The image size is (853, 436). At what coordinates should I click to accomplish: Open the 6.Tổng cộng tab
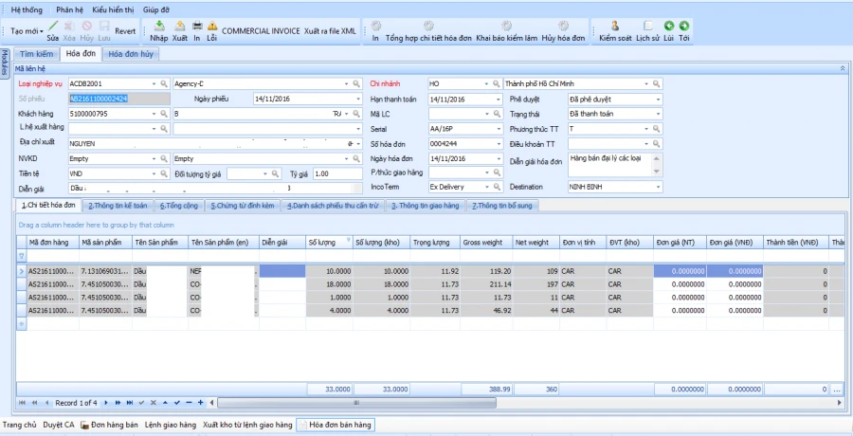tap(179, 206)
